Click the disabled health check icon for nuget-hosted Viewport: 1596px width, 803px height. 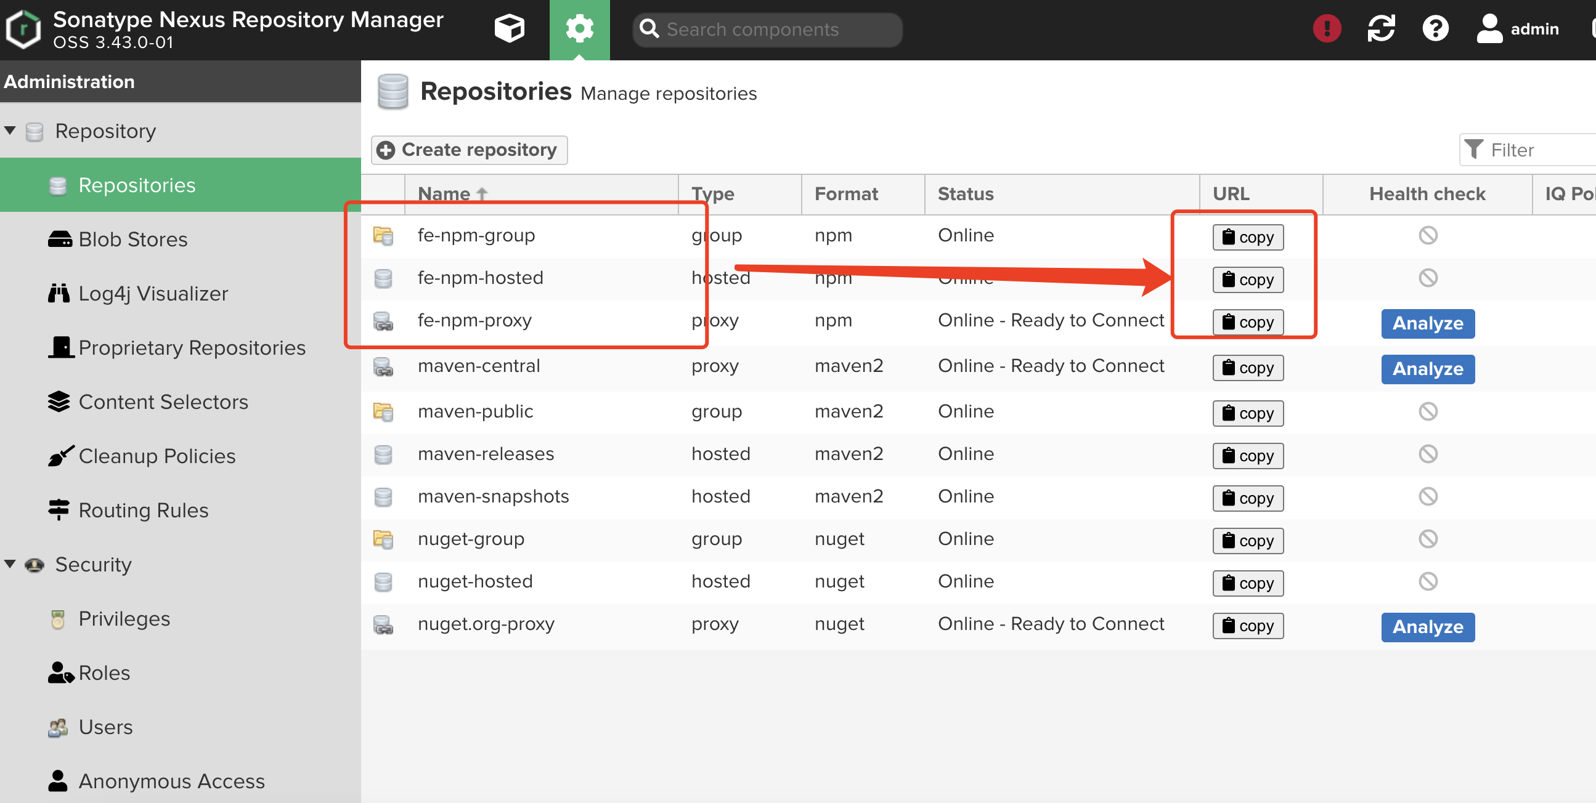[1428, 581]
